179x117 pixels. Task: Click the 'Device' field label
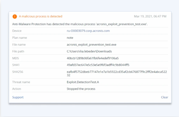[x=17, y=31]
